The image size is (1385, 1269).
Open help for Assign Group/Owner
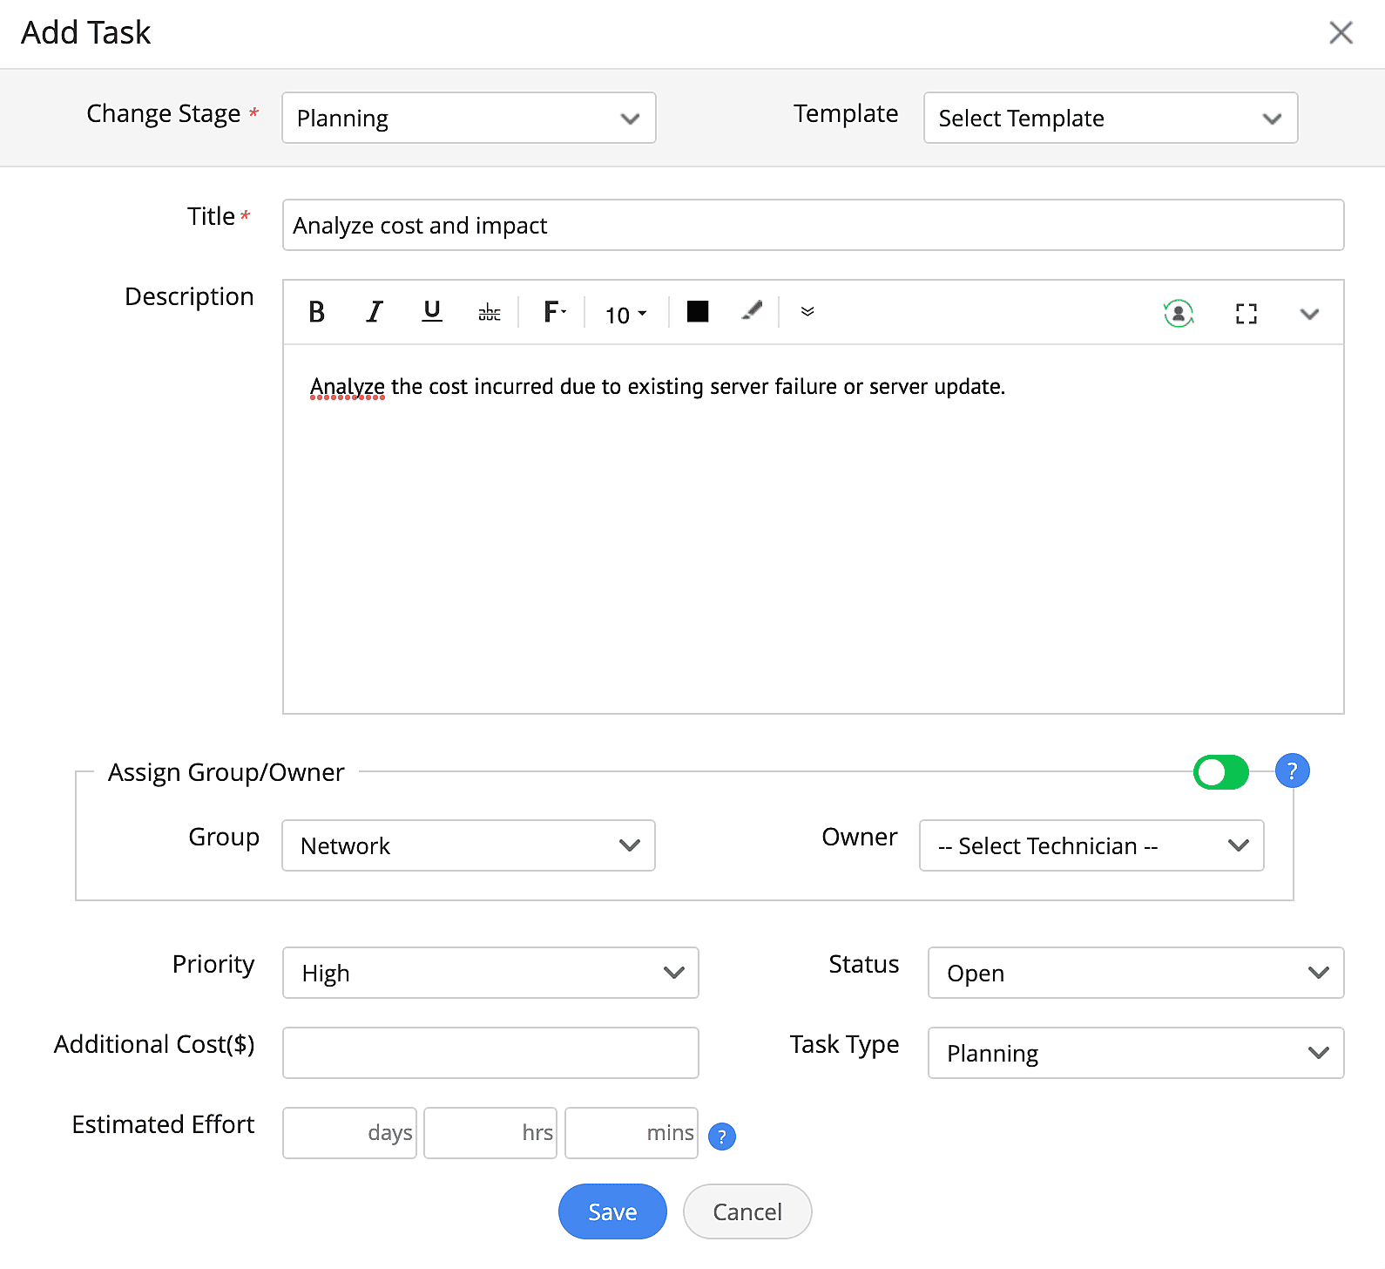pyautogui.click(x=1292, y=771)
